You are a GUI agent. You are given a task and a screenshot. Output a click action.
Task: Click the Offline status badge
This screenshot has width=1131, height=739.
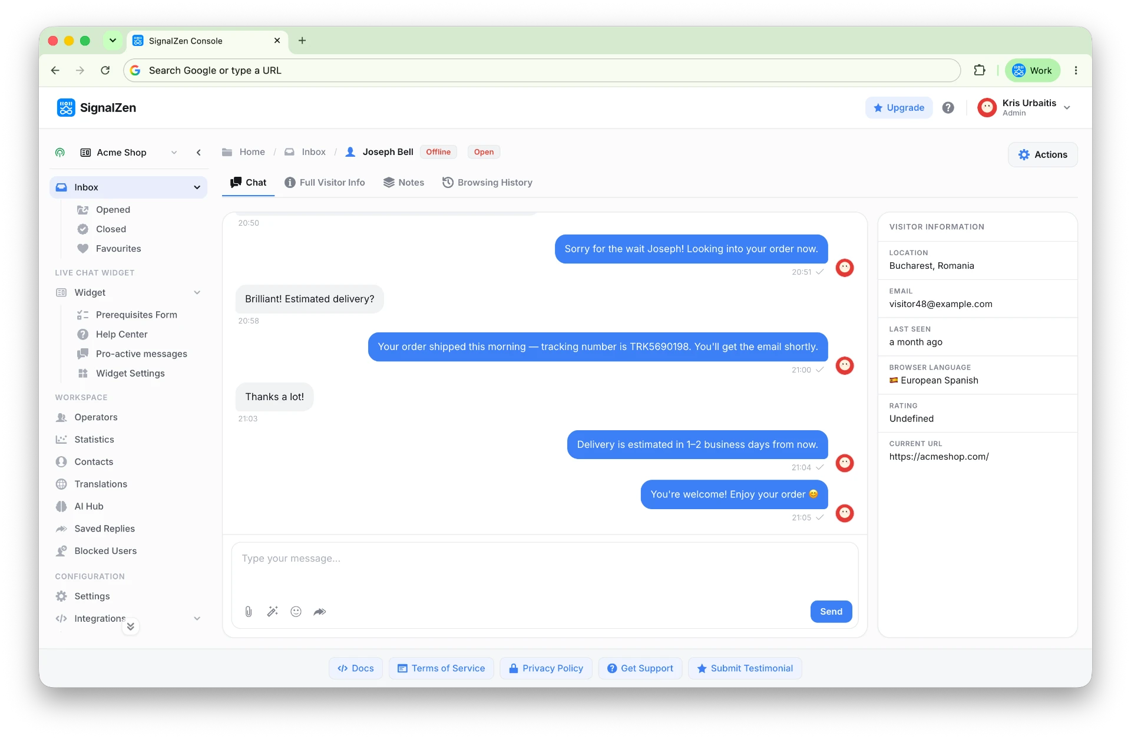click(x=438, y=152)
